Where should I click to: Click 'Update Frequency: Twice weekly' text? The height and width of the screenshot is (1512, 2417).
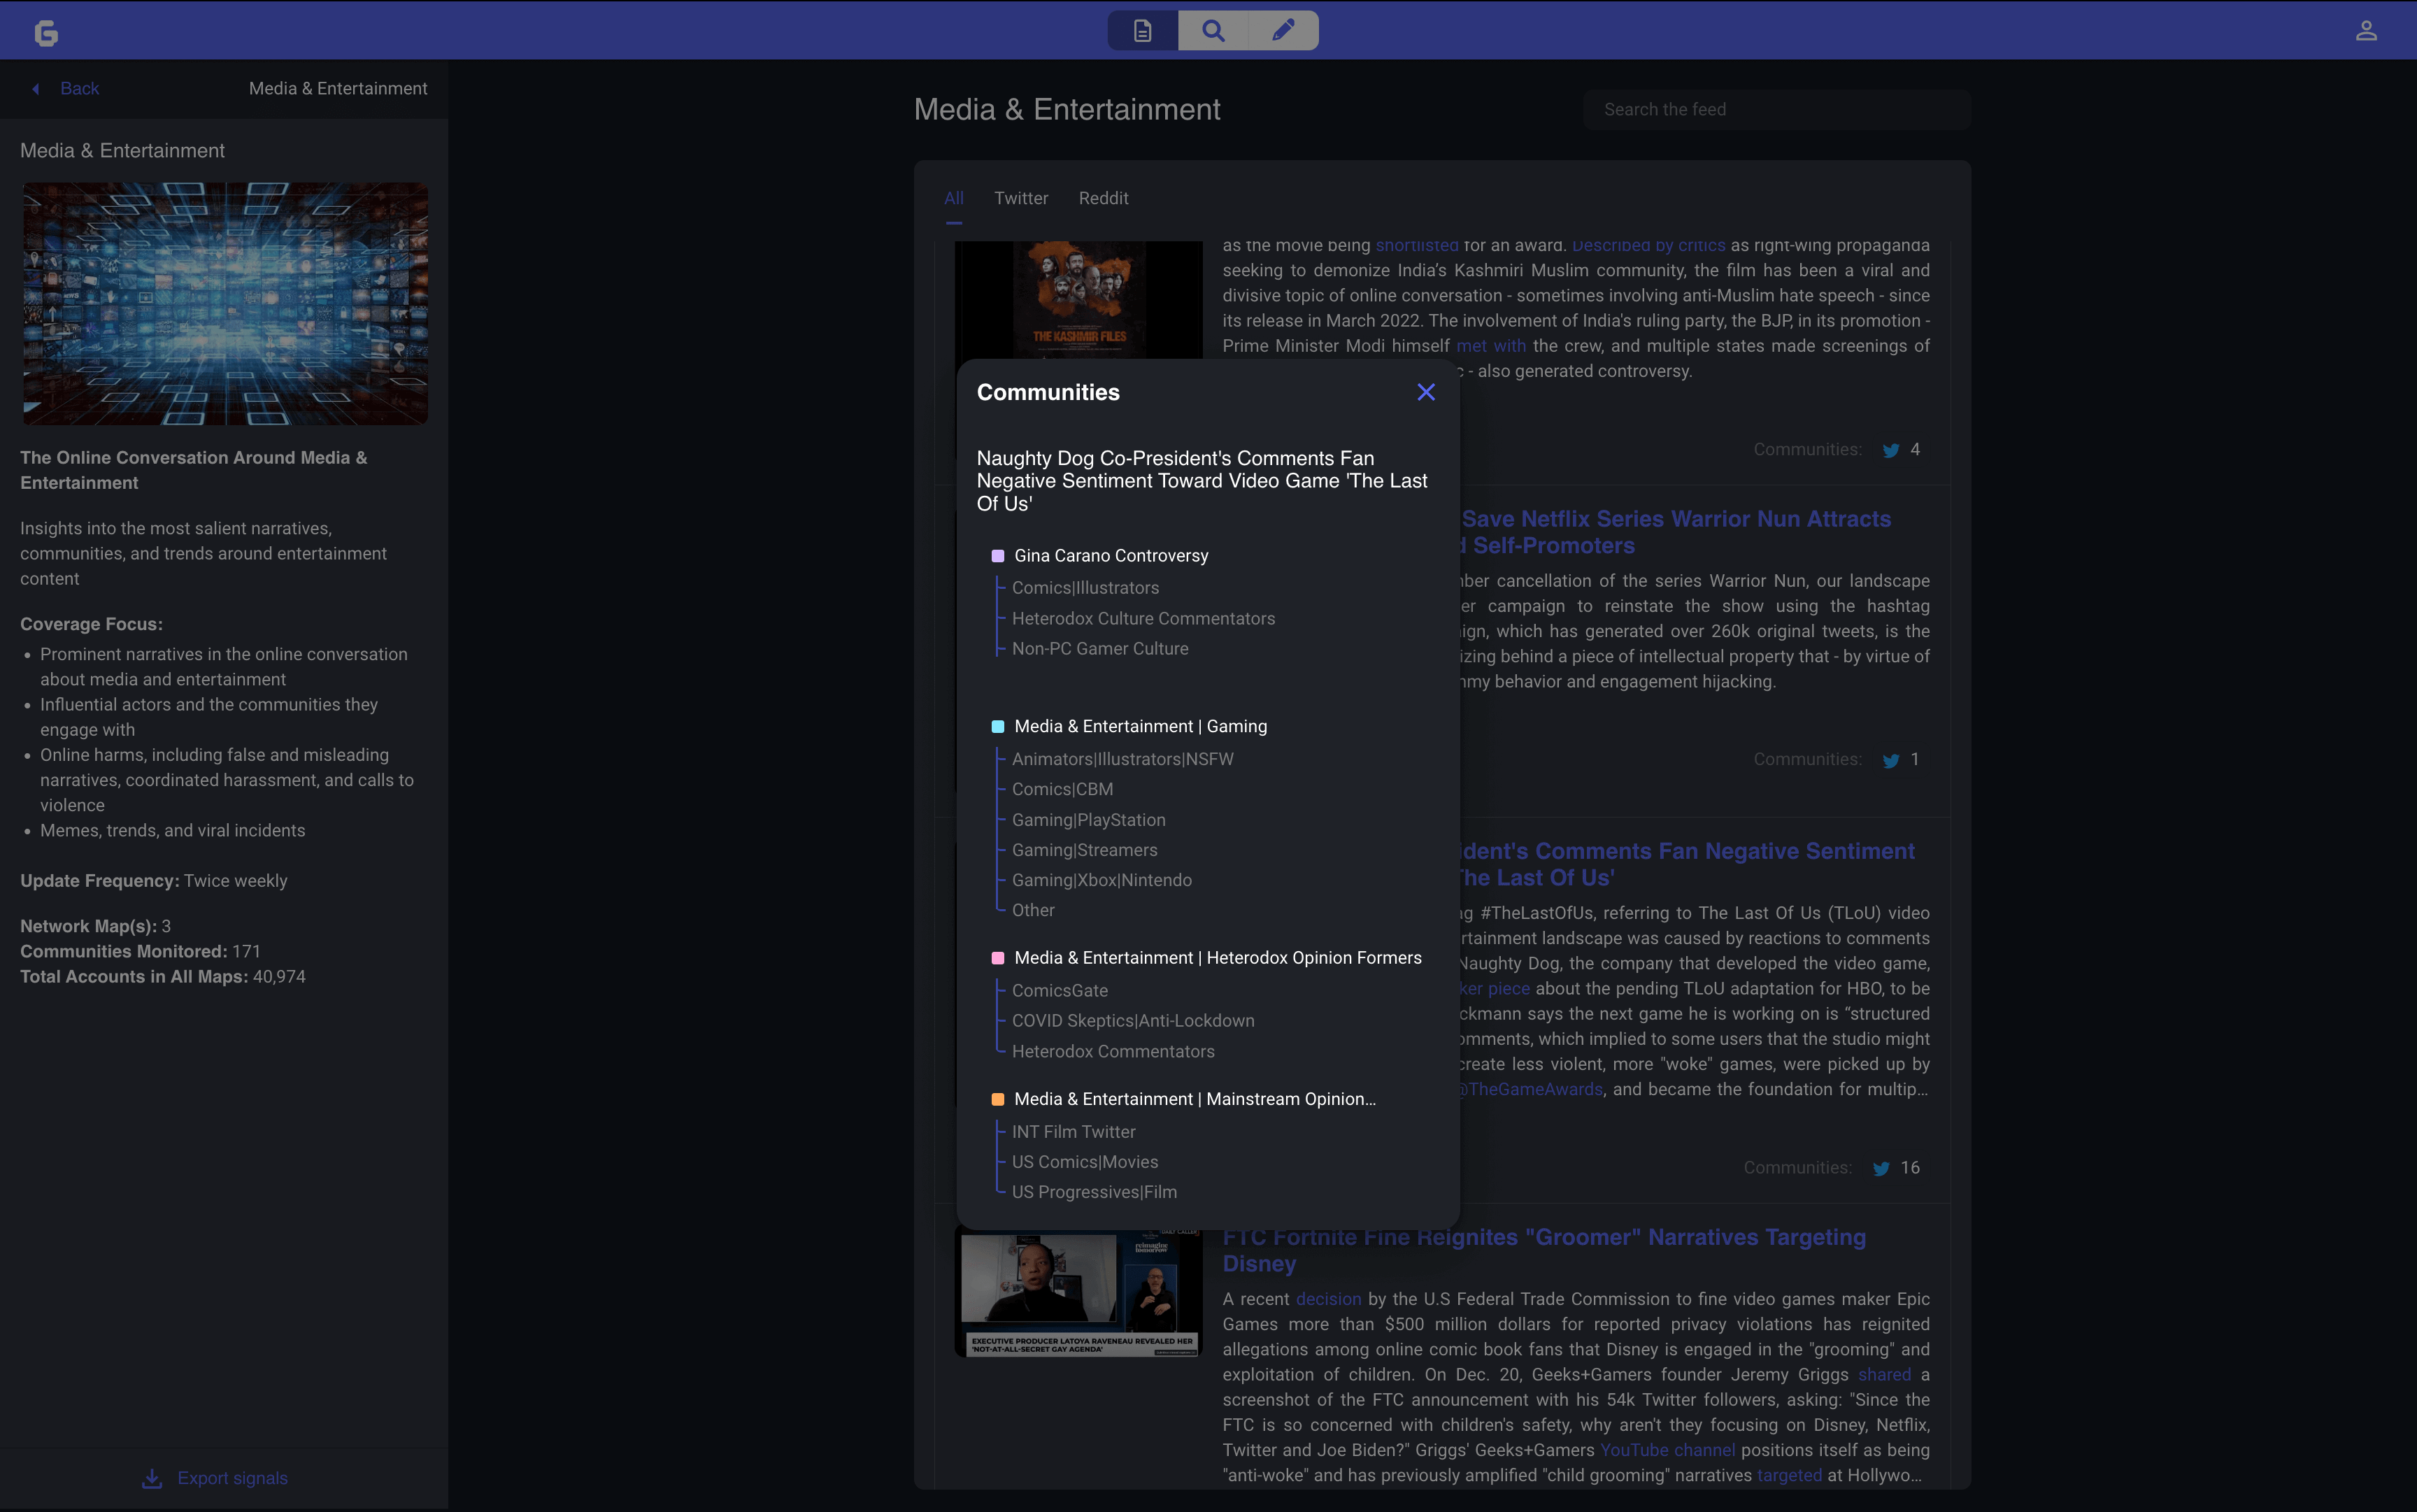coord(154,881)
